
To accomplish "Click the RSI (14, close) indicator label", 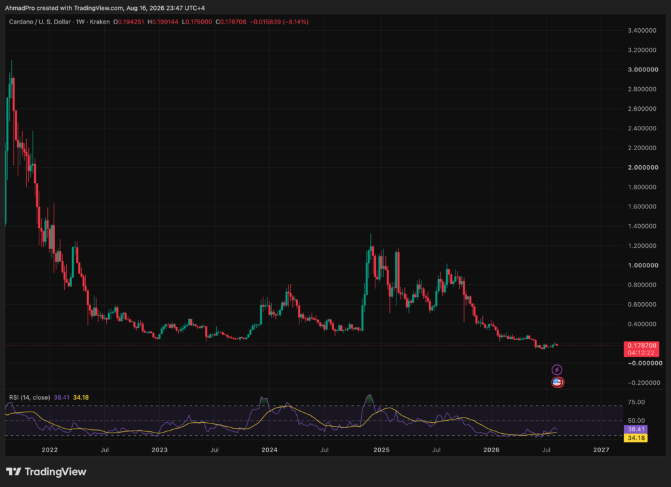I will (29, 398).
